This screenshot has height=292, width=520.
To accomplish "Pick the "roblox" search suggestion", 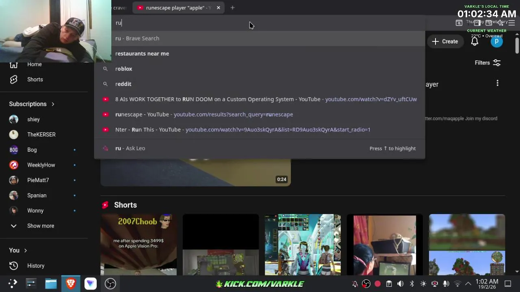I will tap(260, 69).
